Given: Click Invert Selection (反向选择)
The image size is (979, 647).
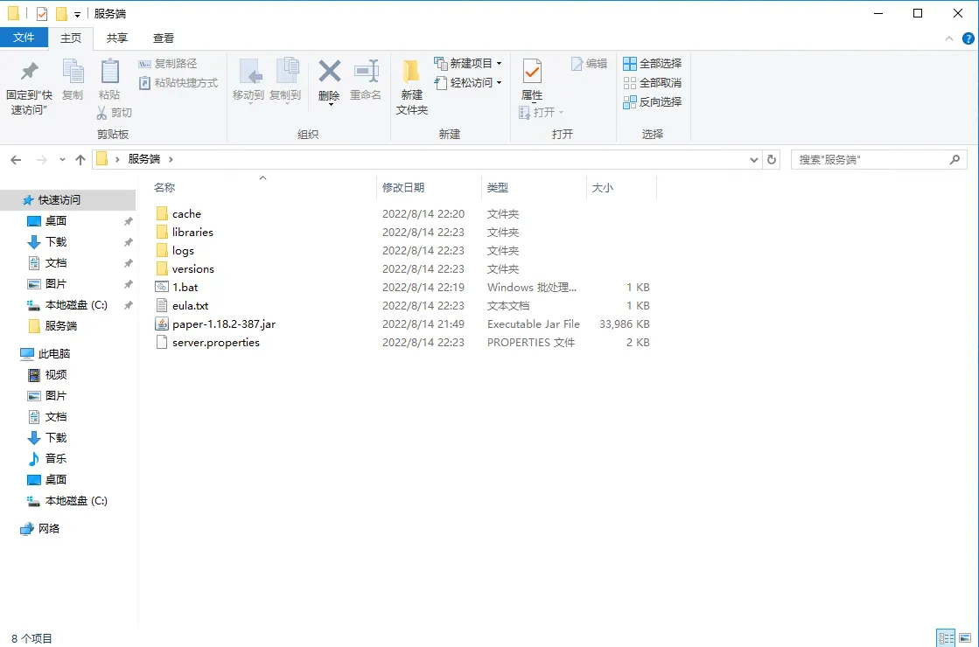Looking at the screenshot, I should pyautogui.click(x=652, y=102).
